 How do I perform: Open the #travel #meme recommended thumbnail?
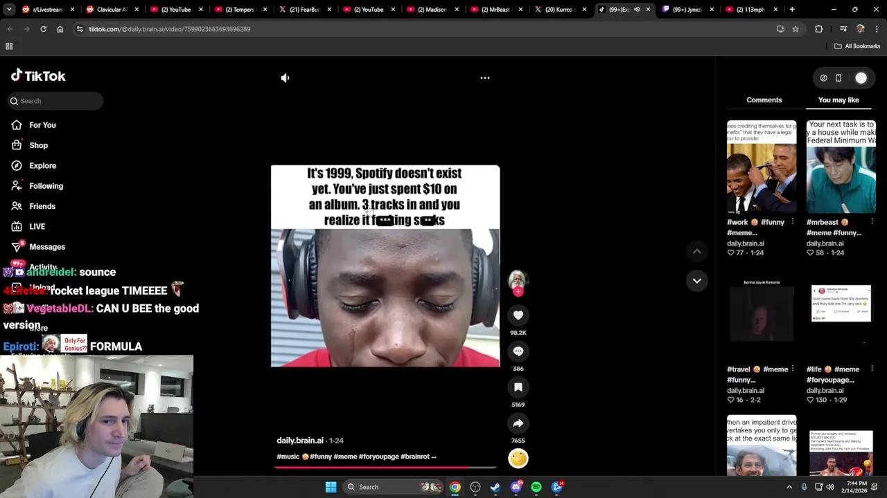[x=762, y=313]
